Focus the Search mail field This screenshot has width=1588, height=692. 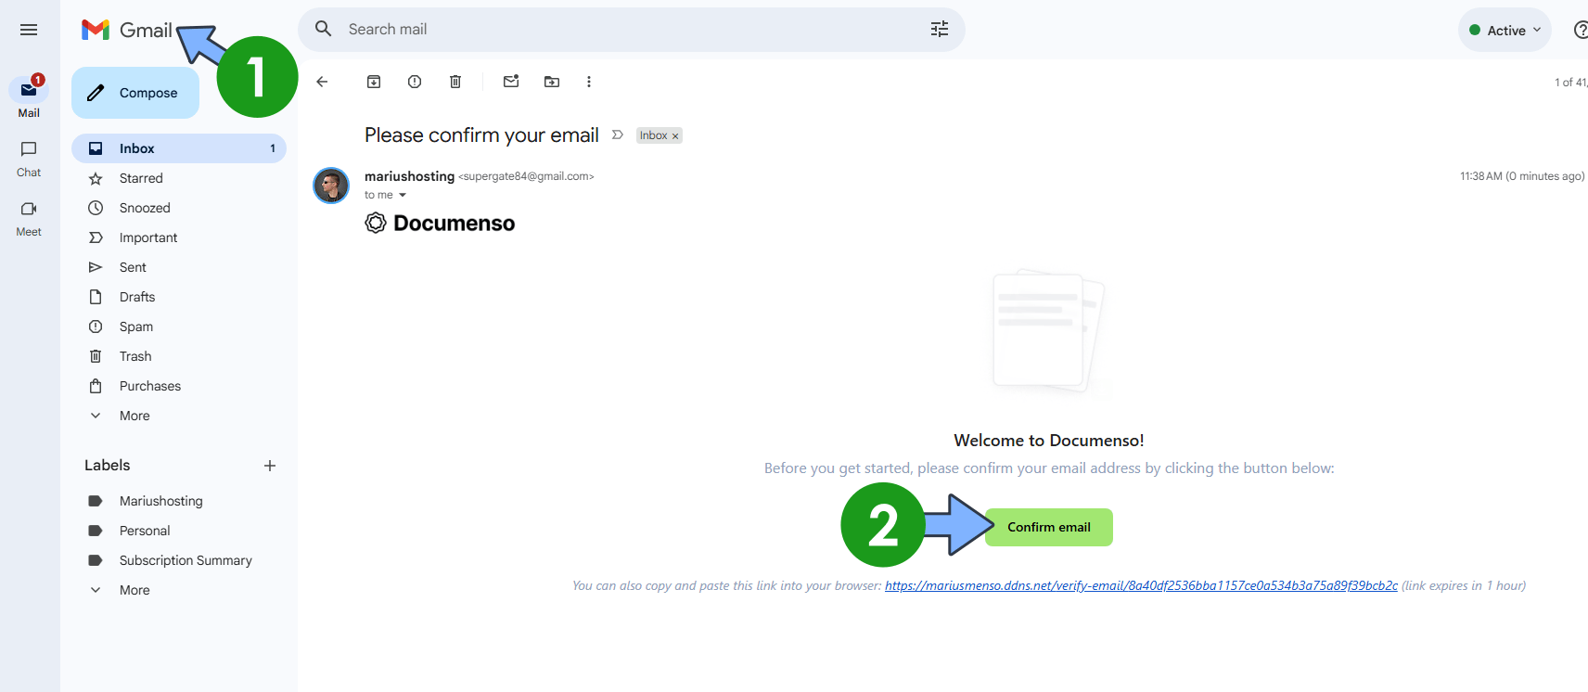[631, 29]
